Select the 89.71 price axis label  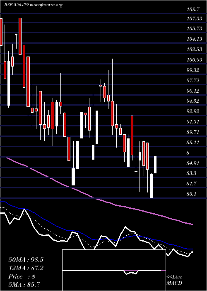tap(193, 132)
